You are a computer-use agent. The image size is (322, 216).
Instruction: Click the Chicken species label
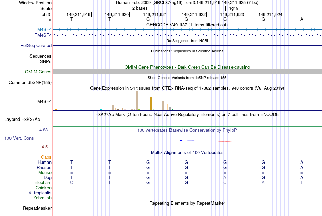(43, 188)
